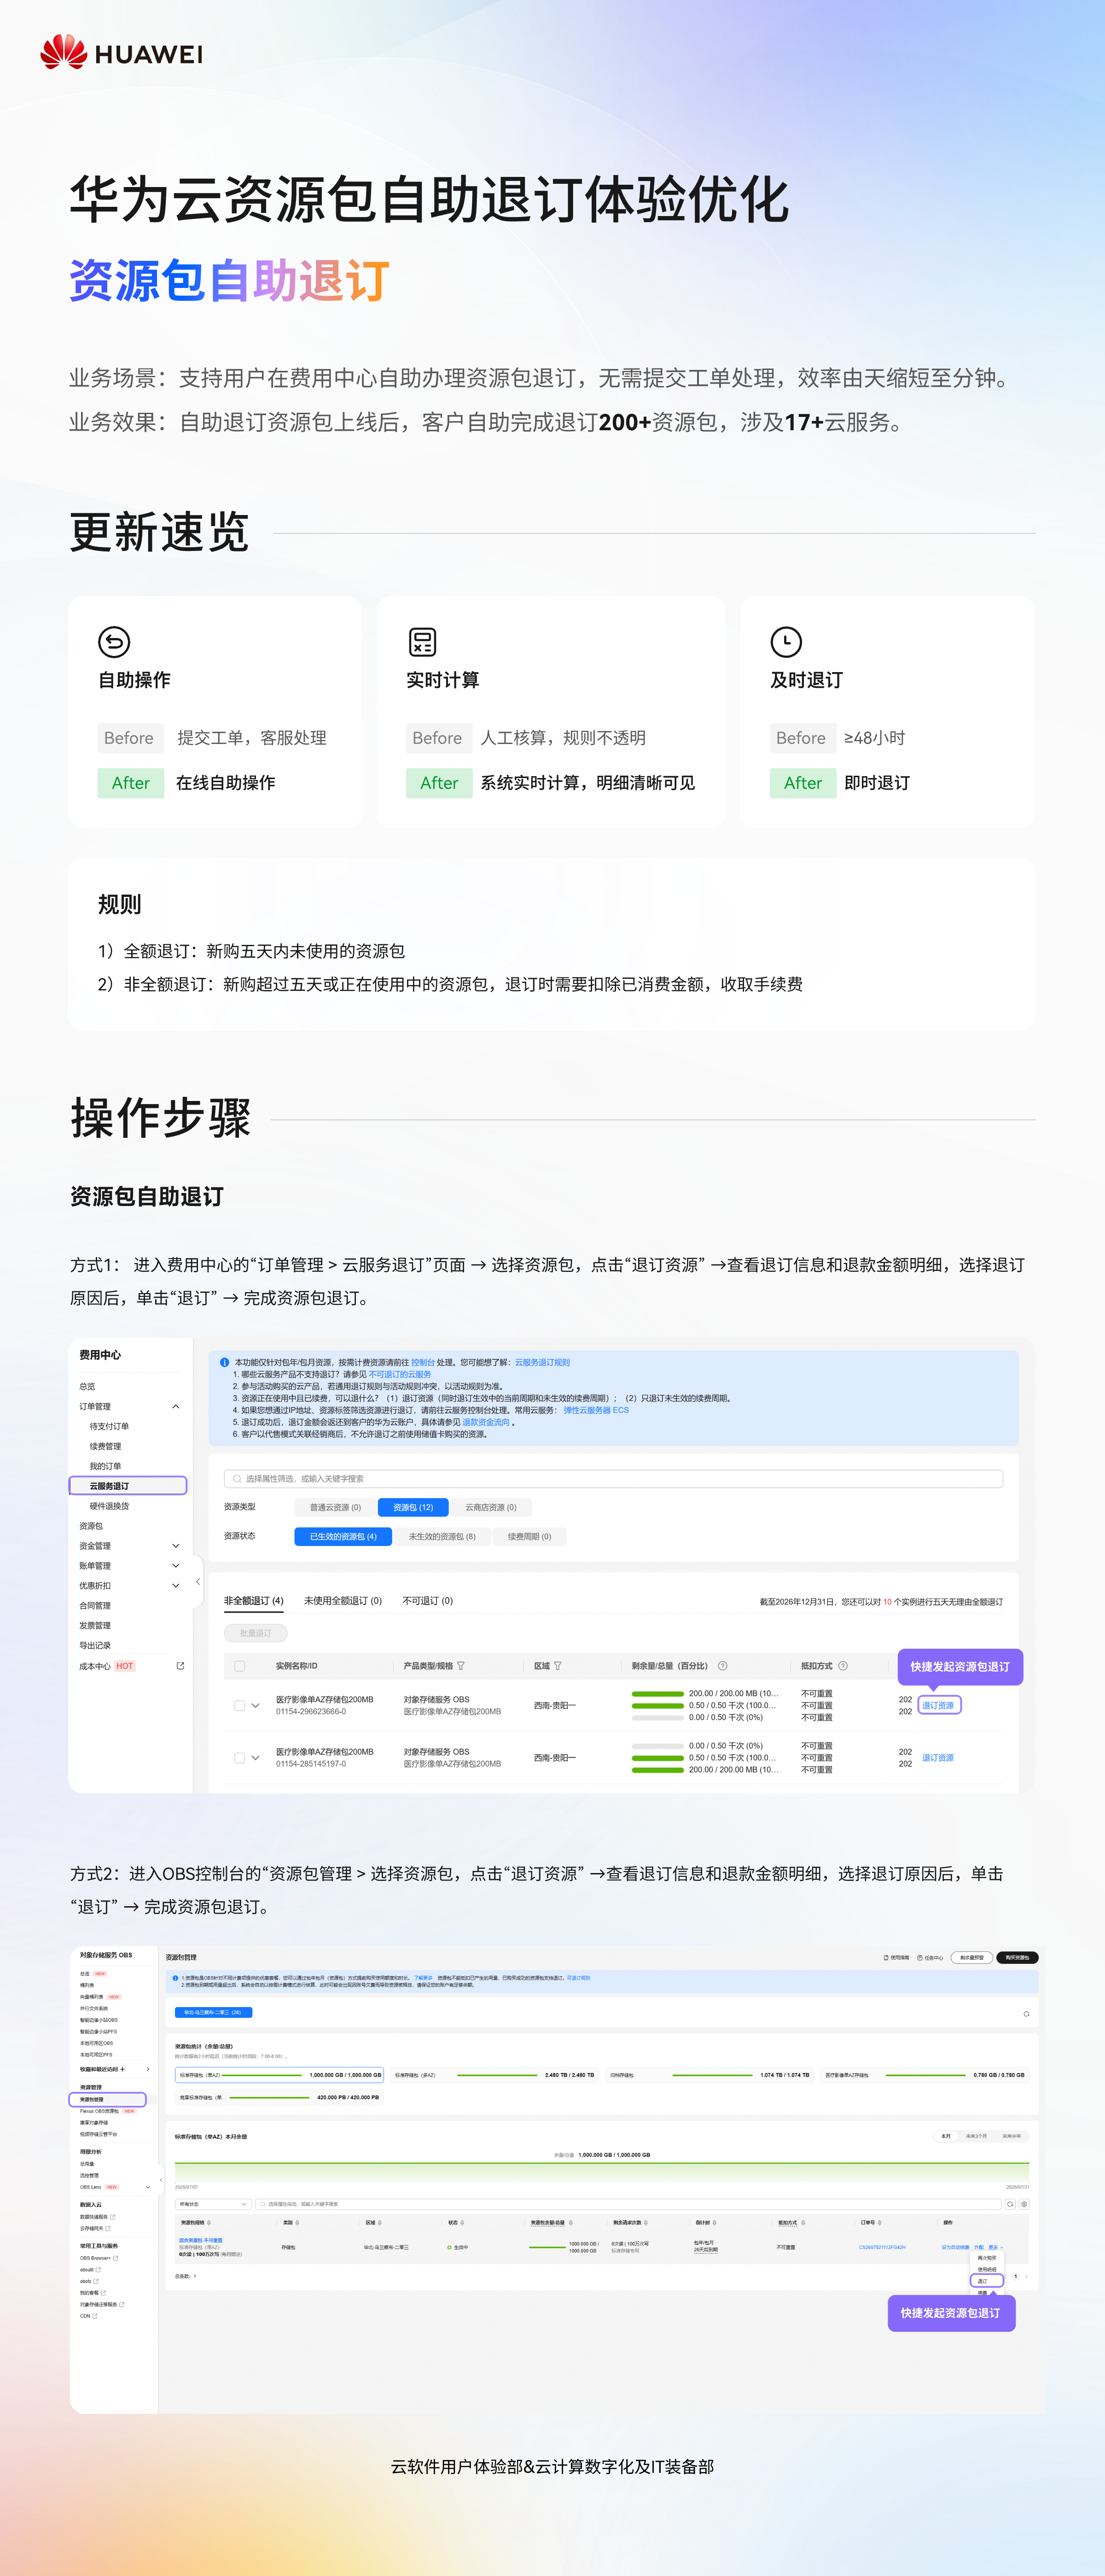The width and height of the screenshot is (1105, 2576).
Task: Select the 2.480 TB / 2.480 TB usage card
Action: (x=495, y=2075)
